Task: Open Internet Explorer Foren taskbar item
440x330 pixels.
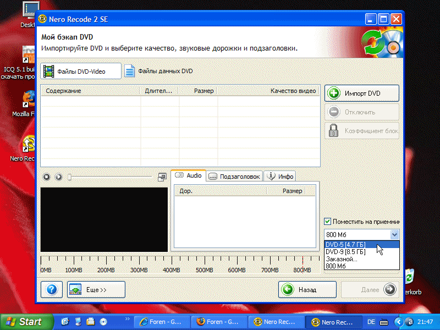Action: pyautogui.click(x=162, y=322)
